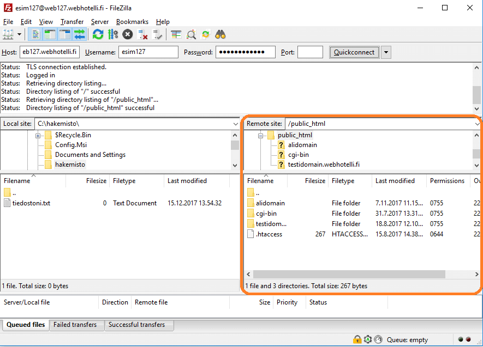483x347 pixels.
Task: Open the Site Manager icon
Action: pyautogui.click(x=8, y=34)
